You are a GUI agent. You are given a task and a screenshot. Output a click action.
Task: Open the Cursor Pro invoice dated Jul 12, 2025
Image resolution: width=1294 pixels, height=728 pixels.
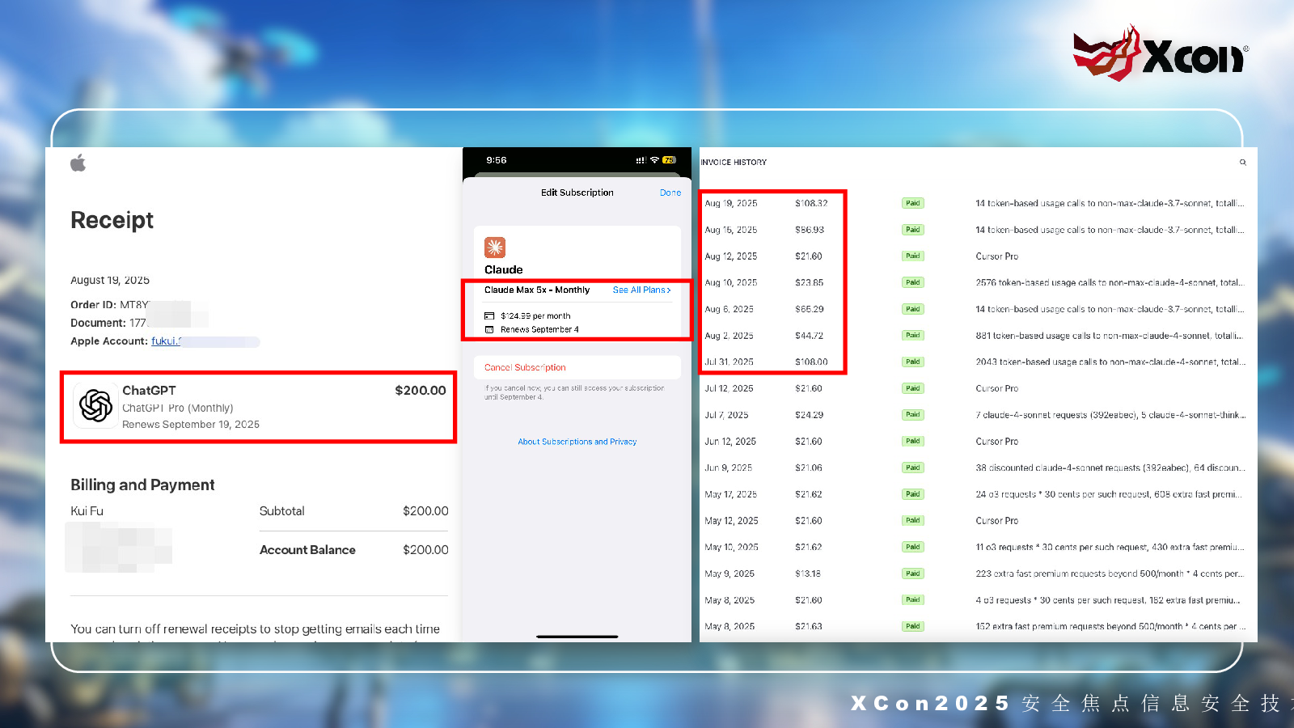pyautogui.click(x=996, y=389)
